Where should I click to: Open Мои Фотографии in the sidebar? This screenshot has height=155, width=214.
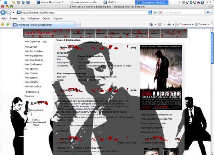(x=34, y=51)
